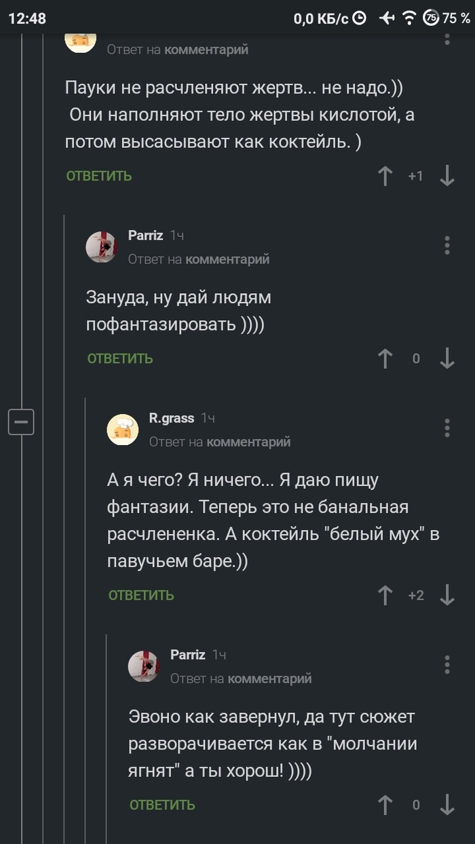Collapse the comment thread with the minus button

(20, 421)
